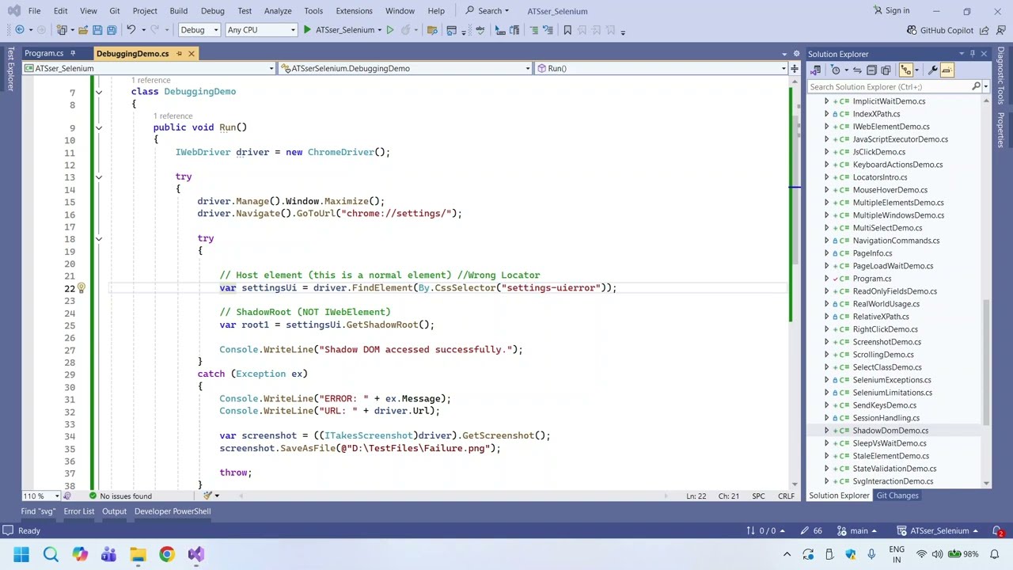The height and width of the screenshot is (570, 1013).
Task: Click the Save All toolbar icon
Action: 112,30
